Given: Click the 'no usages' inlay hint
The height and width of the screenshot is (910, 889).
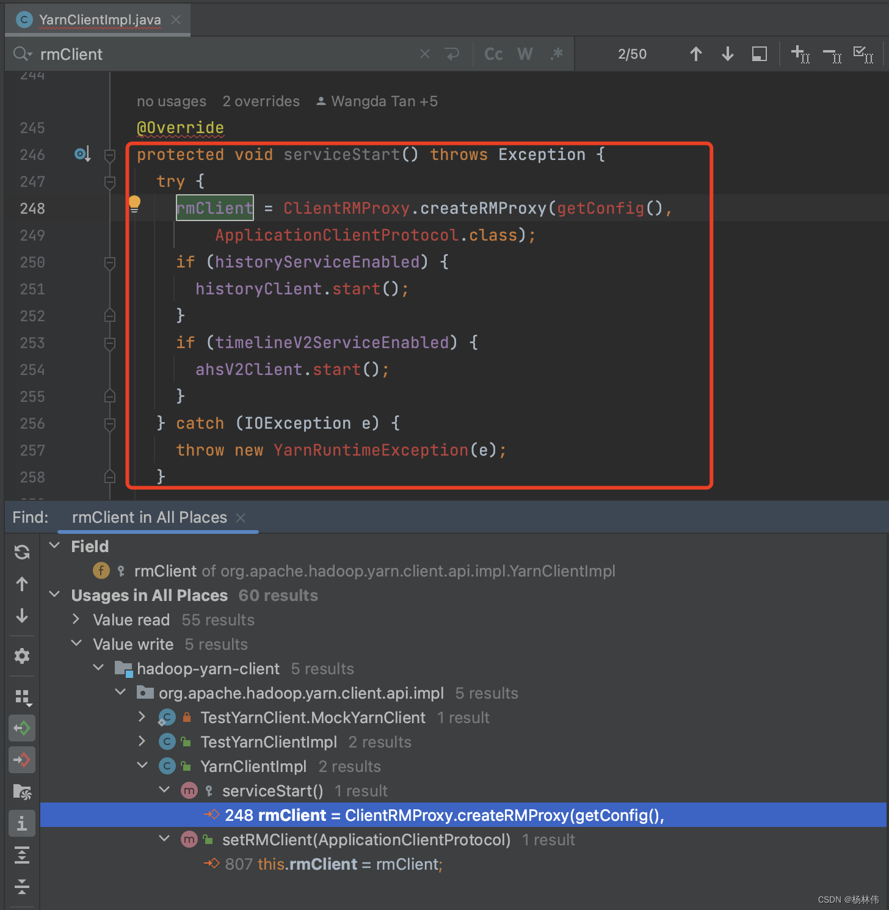Looking at the screenshot, I should click(171, 101).
